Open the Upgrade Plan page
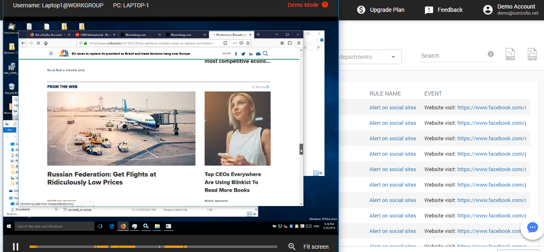 pyautogui.click(x=380, y=10)
